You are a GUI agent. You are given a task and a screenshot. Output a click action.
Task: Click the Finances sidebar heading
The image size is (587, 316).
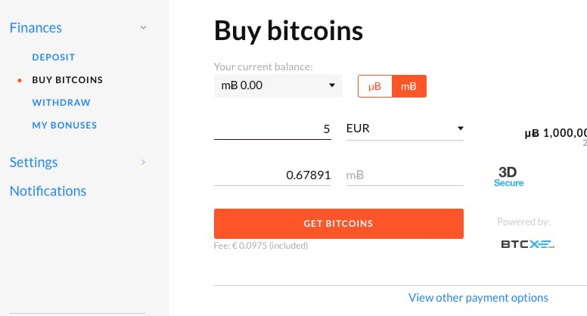[36, 28]
